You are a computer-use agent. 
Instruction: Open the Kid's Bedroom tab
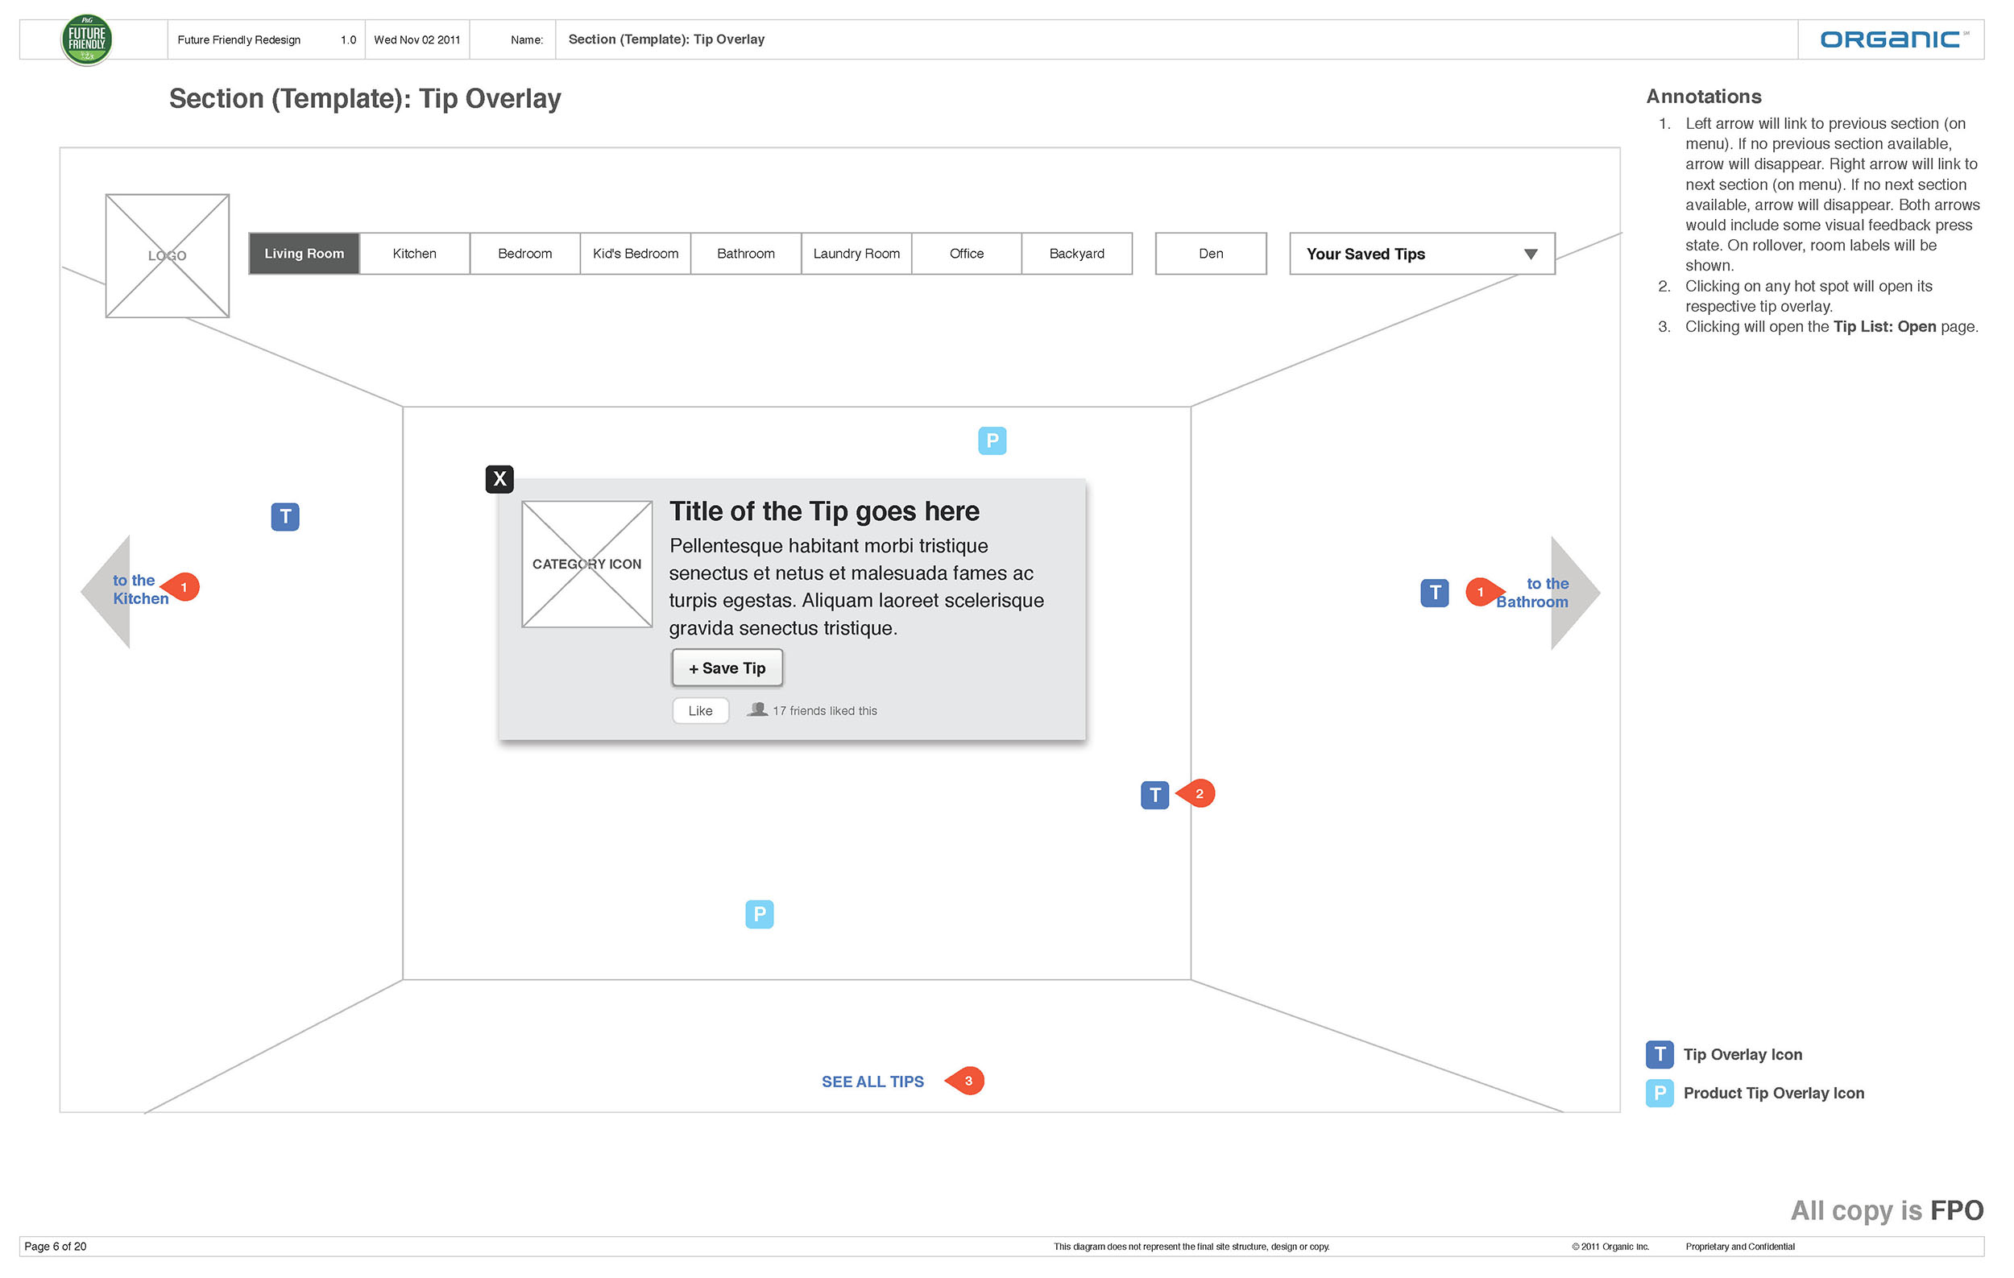tap(636, 253)
